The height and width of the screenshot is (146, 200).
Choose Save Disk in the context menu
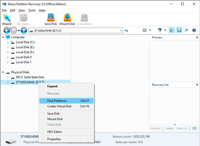pyautogui.click(x=66, y=113)
